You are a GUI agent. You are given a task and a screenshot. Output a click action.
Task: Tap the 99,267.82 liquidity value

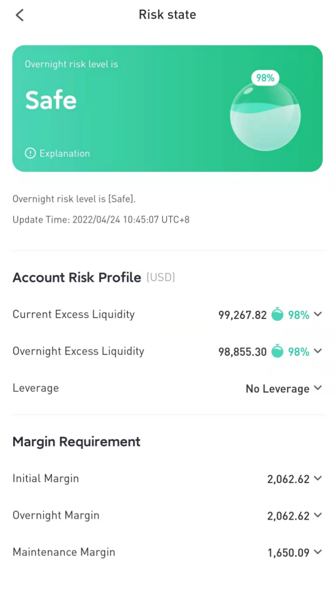coord(242,315)
